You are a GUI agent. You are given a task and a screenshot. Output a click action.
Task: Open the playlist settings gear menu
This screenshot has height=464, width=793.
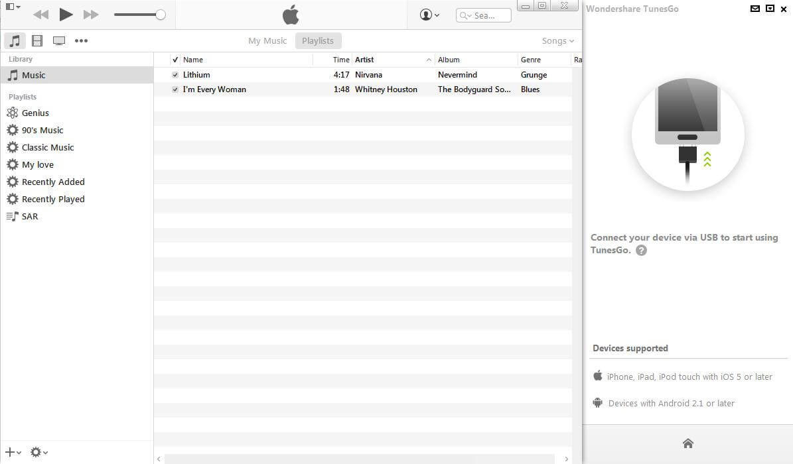39,452
